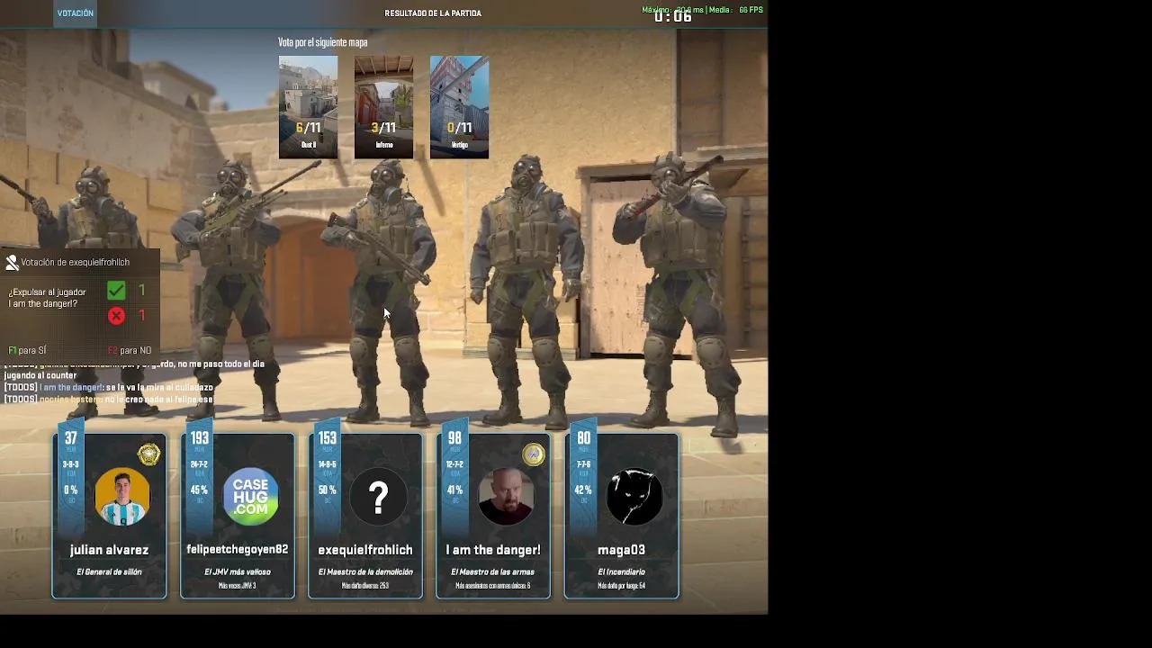Viewport: 1152px width, 648px height.
Task: Click 'F2 para NO' hint
Action: pos(130,350)
